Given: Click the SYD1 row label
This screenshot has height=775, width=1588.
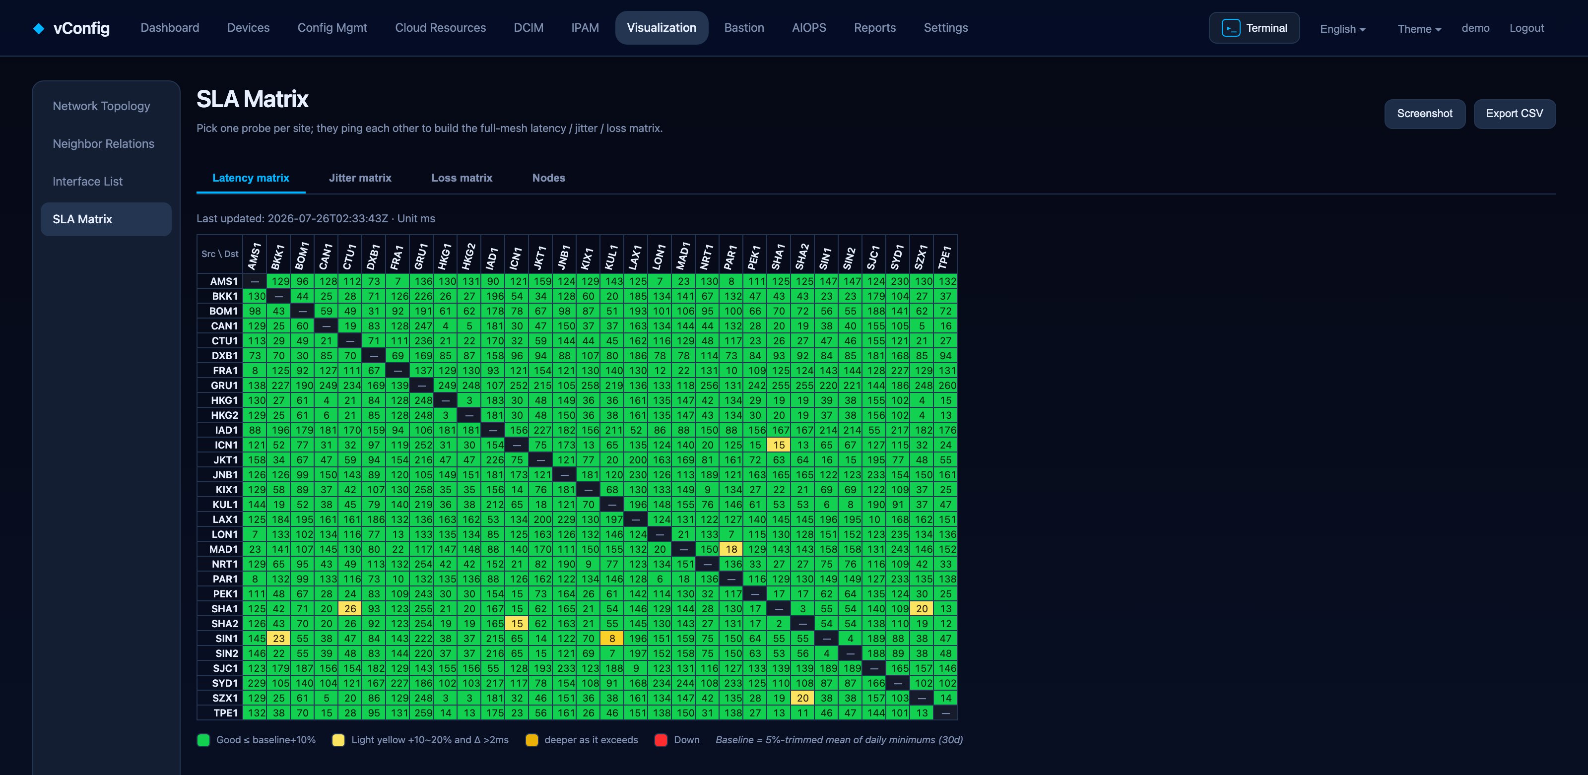Looking at the screenshot, I should 220,683.
